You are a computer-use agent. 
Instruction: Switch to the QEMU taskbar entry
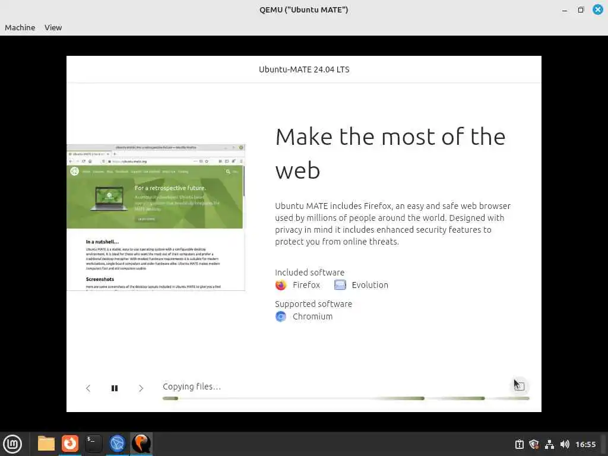141,444
